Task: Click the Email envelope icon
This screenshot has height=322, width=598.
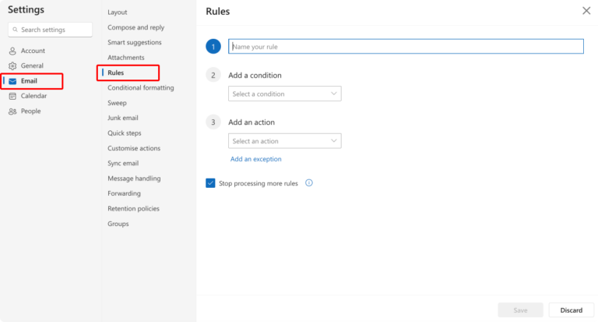Action: tap(12, 81)
